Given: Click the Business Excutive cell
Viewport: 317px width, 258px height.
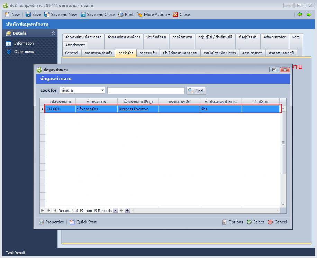Looking at the screenshot, I should pos(138,109).
